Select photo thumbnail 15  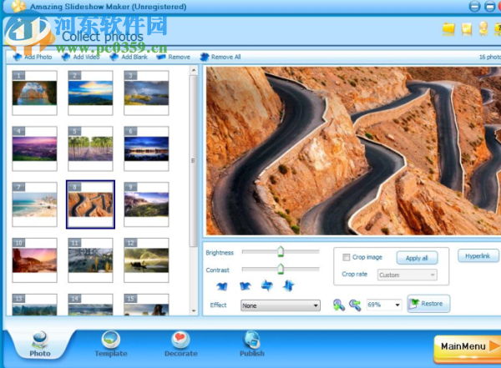point(146,305)
